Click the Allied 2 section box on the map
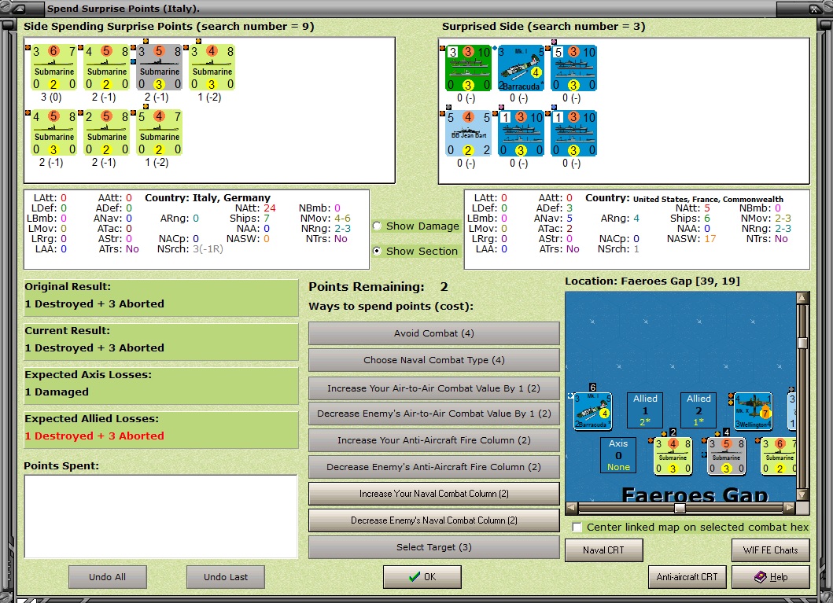833x603 pixels. click(698, 410)
